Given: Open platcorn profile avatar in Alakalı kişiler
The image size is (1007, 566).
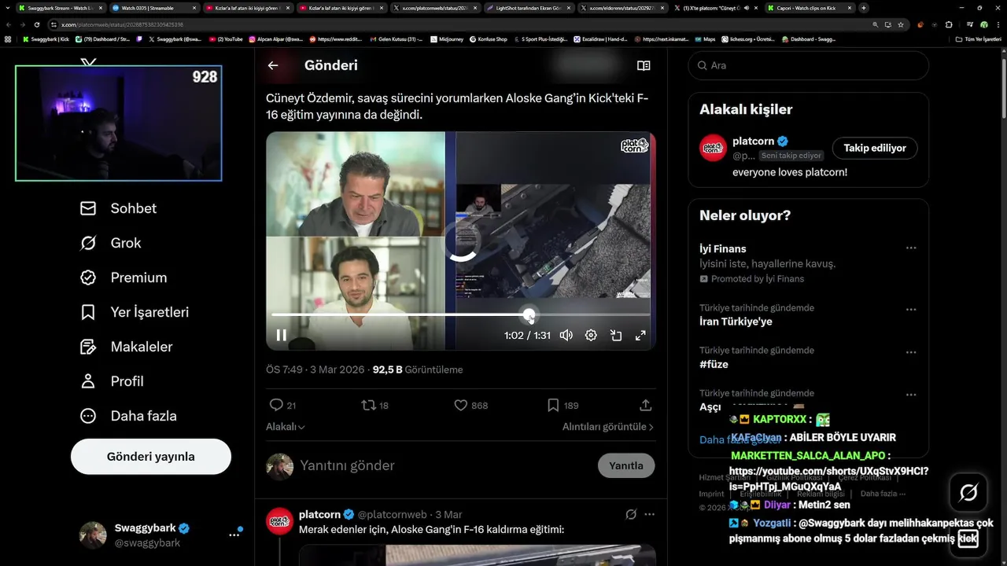Looking at the screenshot, I should (714, 148).
